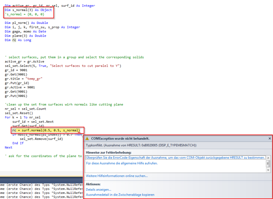Open 'Für diese Ausnahme die allgemeine Hilfe aufrufen' link

(x=122, y=163)
